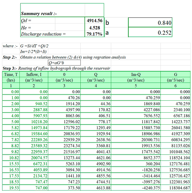Click the b coefficient value 0.840
The height and width of the screenshot is (193, 192).
pyautogui.click(x=150, y=23)
